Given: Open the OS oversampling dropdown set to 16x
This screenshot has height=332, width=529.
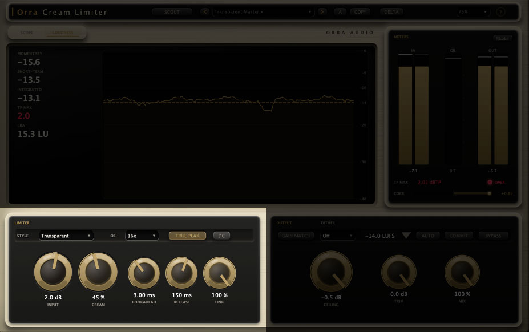Looking at the screenshot, I should 142,236.
